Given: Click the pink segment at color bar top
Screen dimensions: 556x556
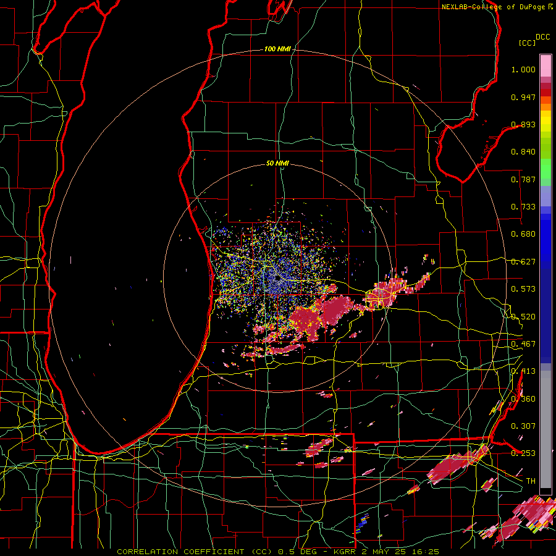Looking at the screenshot, I should pos(545,65).
